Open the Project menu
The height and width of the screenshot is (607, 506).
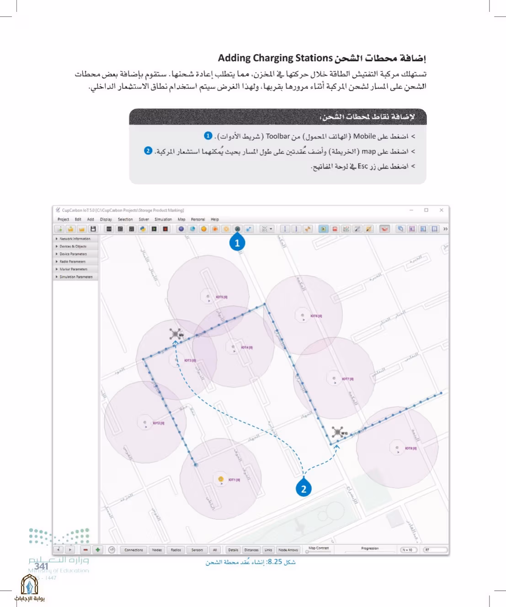[63, 219]
